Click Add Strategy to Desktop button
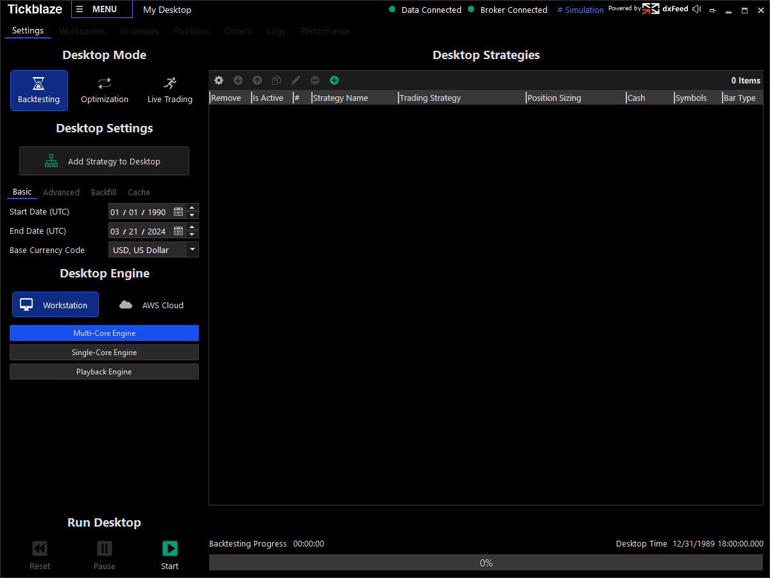The height and width of the screenshot is (578, 770). click(104, 161)
